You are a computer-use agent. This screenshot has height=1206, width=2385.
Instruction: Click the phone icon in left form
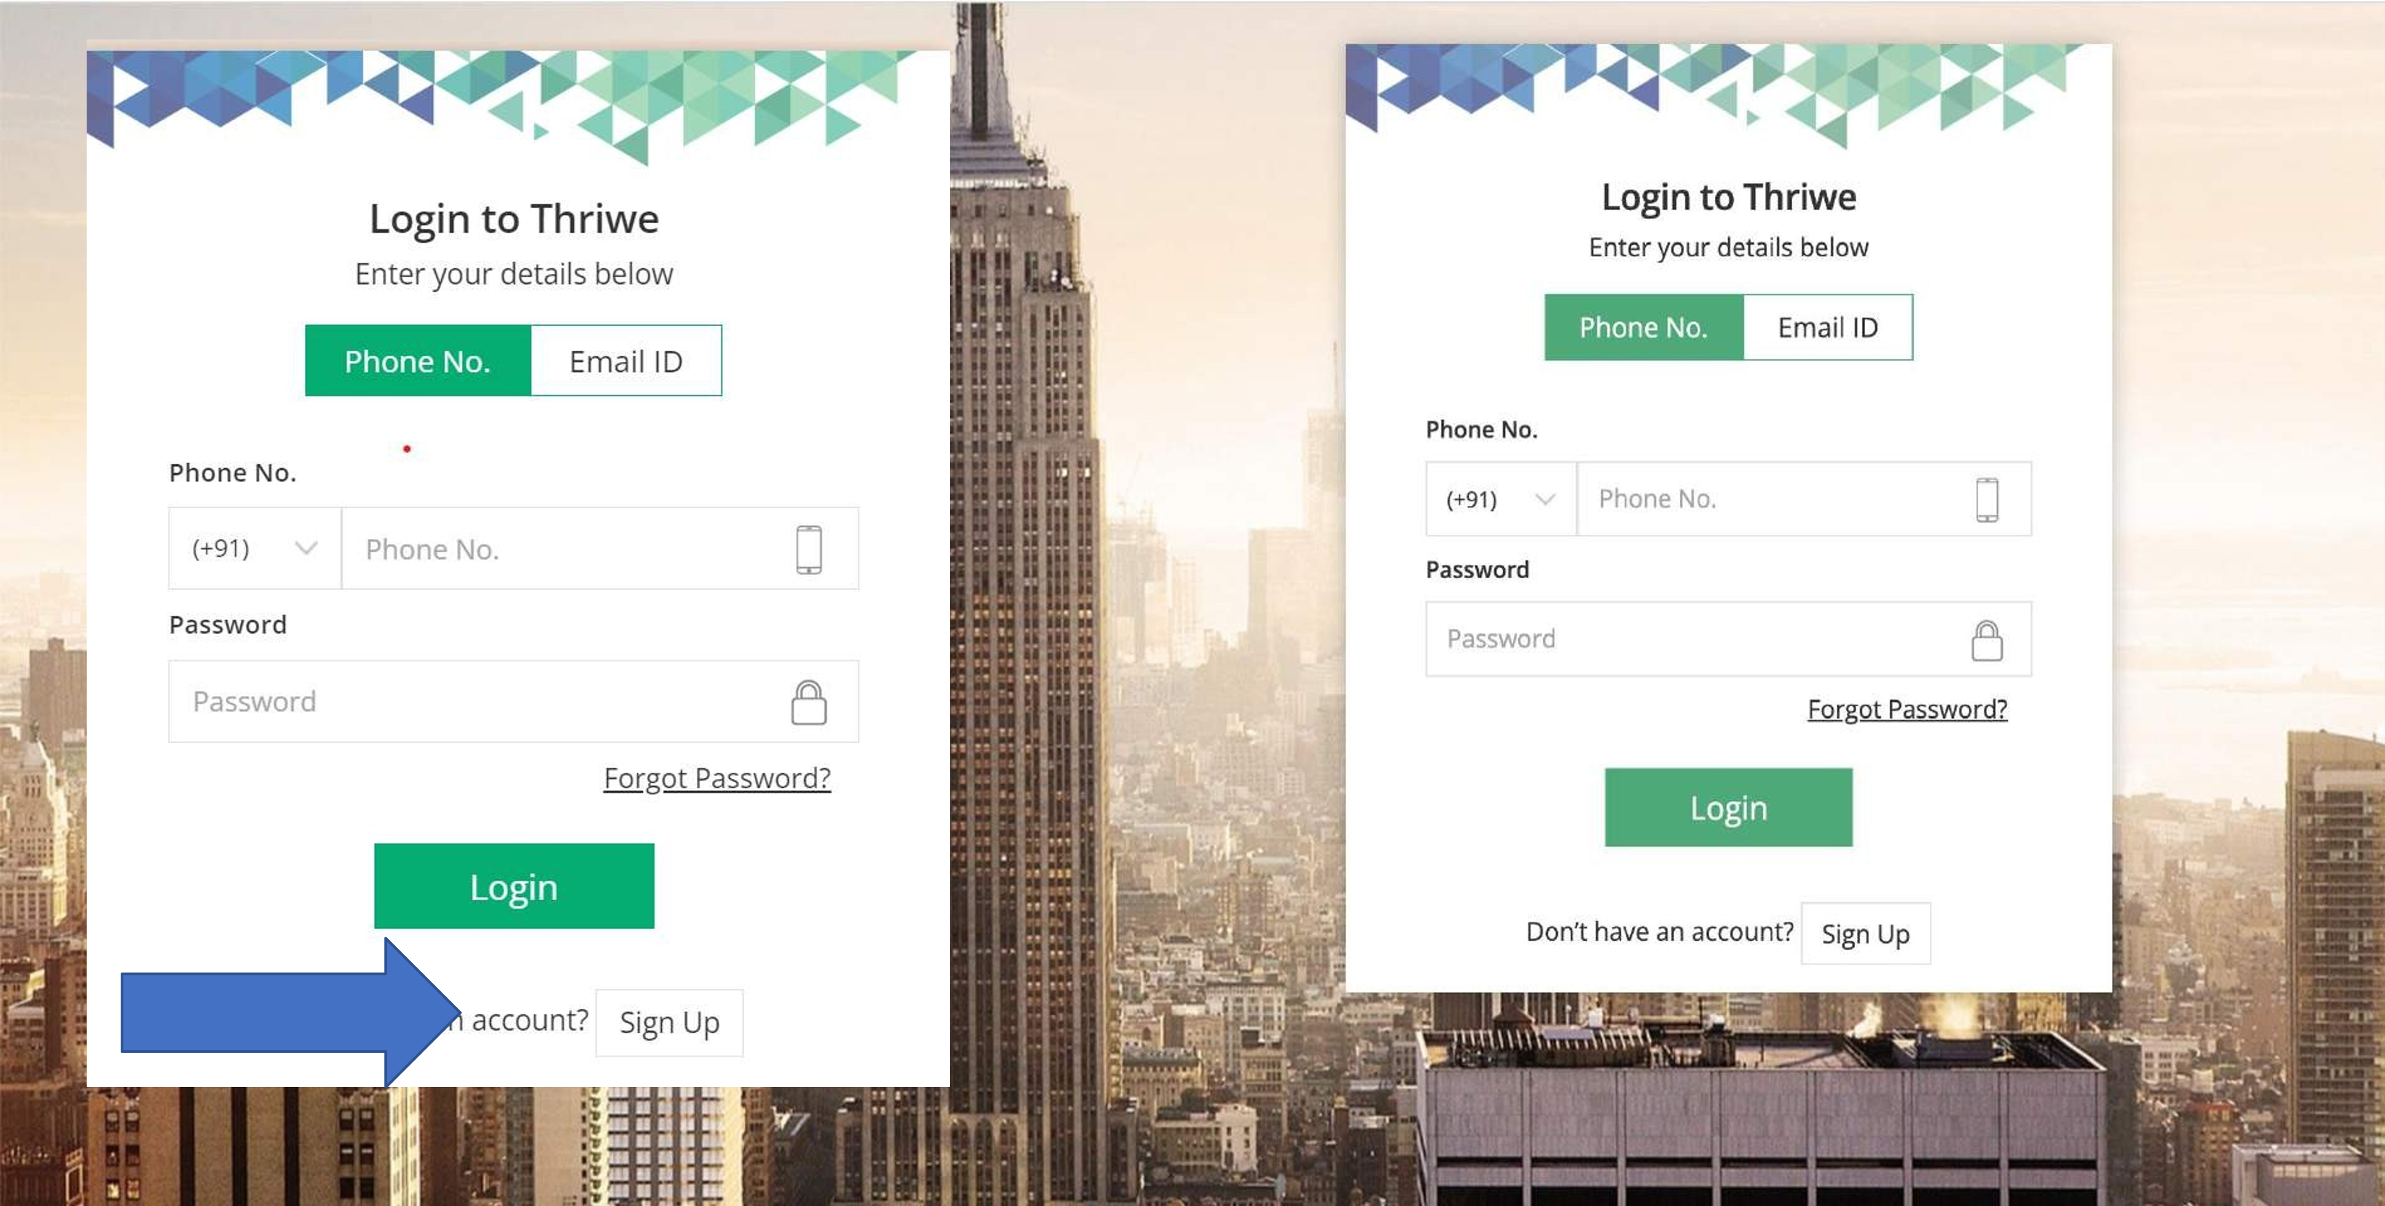tap(808, 549)
